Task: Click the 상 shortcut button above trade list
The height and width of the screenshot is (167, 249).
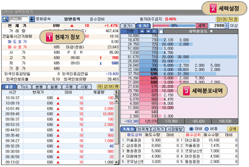Action: [x=105, y=87]
